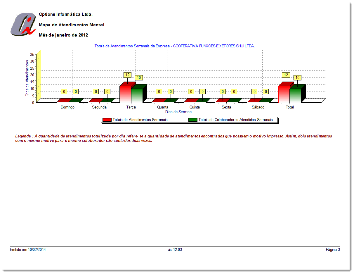Screen dimensions: 354x274
Task: Click the red legend swatch for Atendimentos Semanais
Action: [x=107, y=120]
